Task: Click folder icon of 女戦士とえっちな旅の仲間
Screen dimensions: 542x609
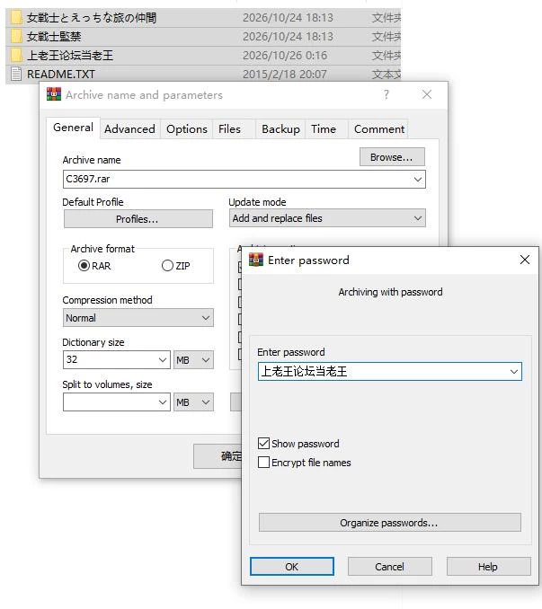Action: 16,17
